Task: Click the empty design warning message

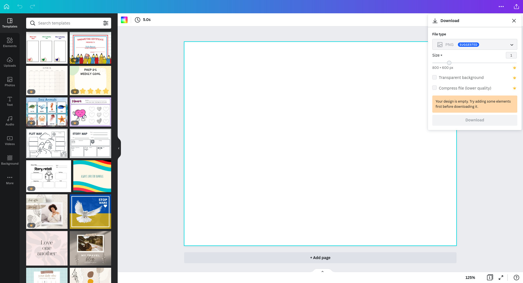Action: point(475,104)
